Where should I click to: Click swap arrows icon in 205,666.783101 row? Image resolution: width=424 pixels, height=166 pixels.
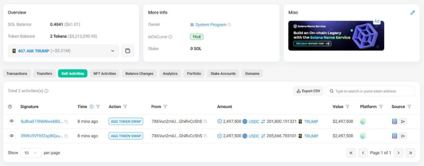point(263,136)
